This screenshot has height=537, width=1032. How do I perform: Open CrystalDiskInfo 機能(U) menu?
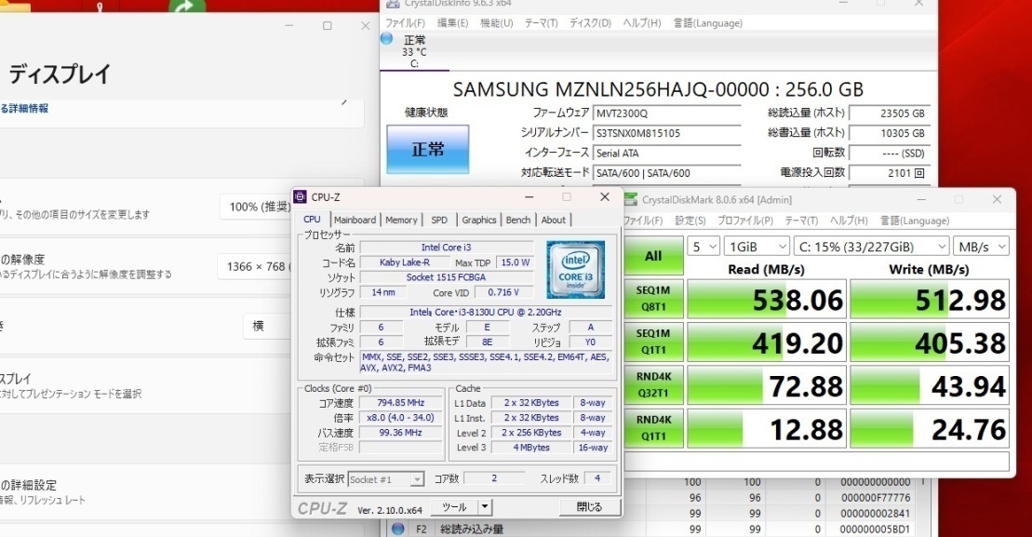tap(497, 23)
